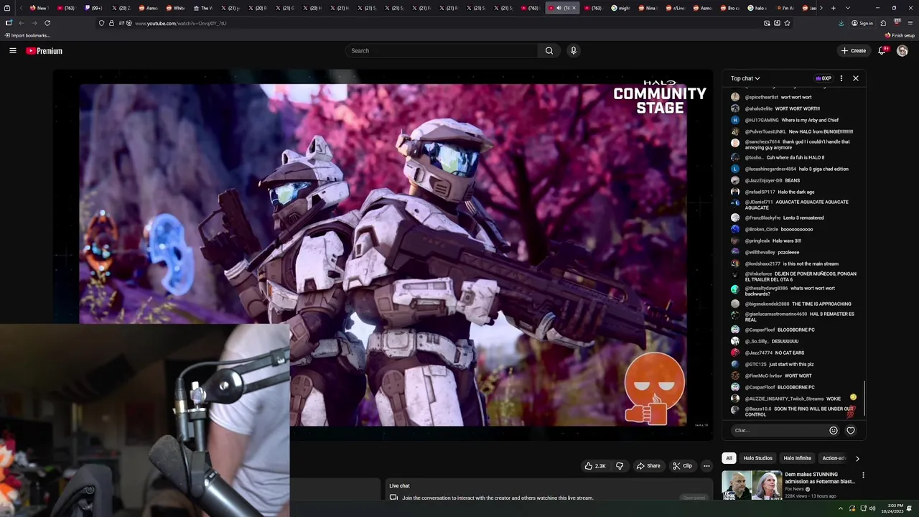The image size is (919, 517).
Task: Show site shield tracking protection info
Action: point(101,23)
